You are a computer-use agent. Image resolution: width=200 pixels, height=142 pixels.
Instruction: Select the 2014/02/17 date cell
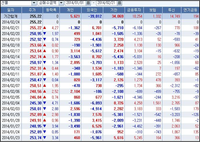(11, 51)
